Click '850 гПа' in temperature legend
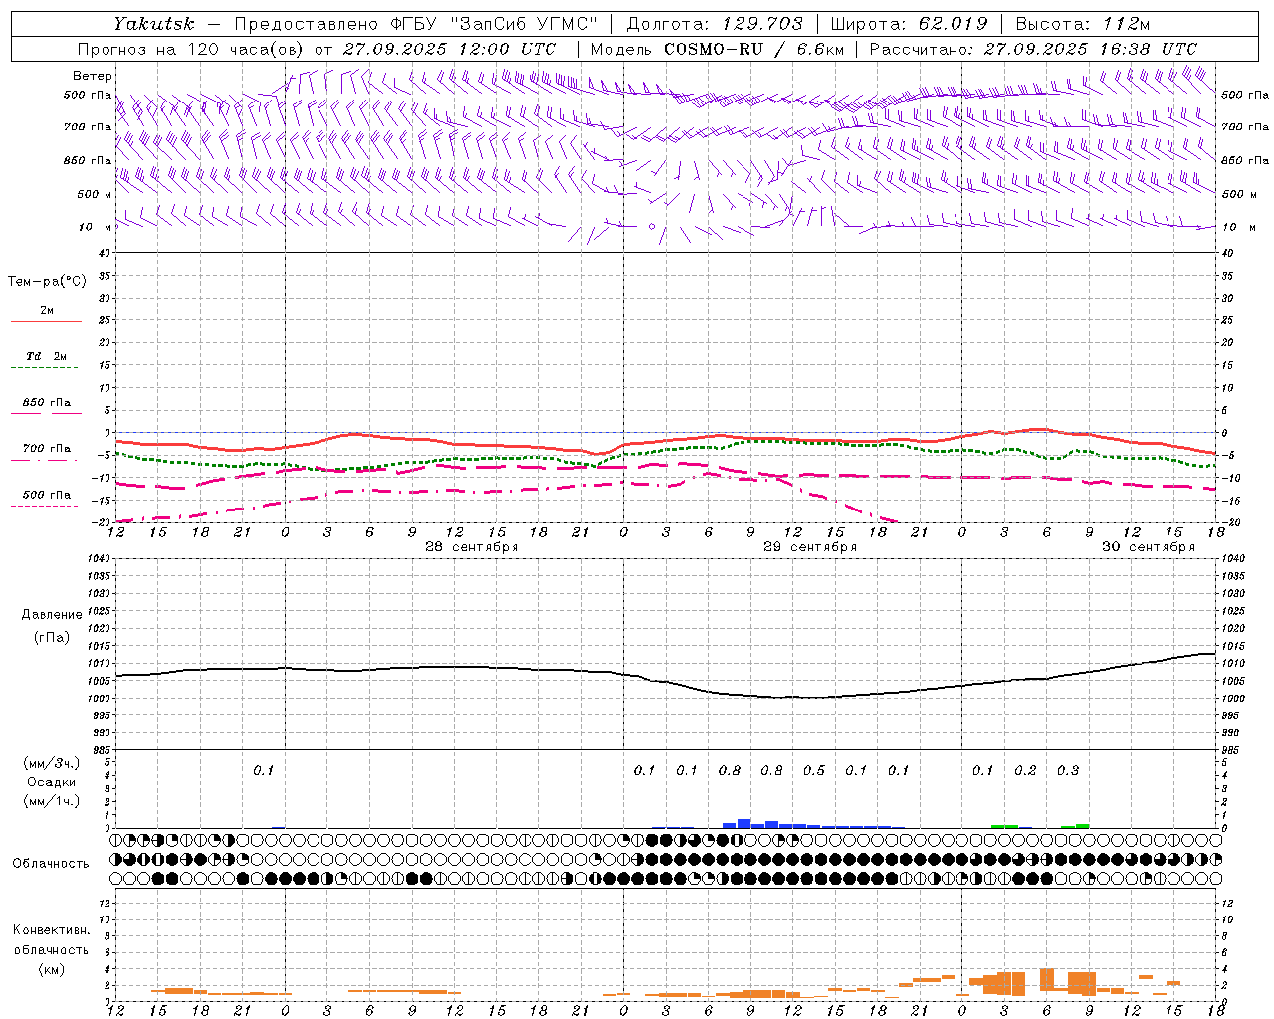Viewport: 1274px width, 1019px height. pos(47,403)
